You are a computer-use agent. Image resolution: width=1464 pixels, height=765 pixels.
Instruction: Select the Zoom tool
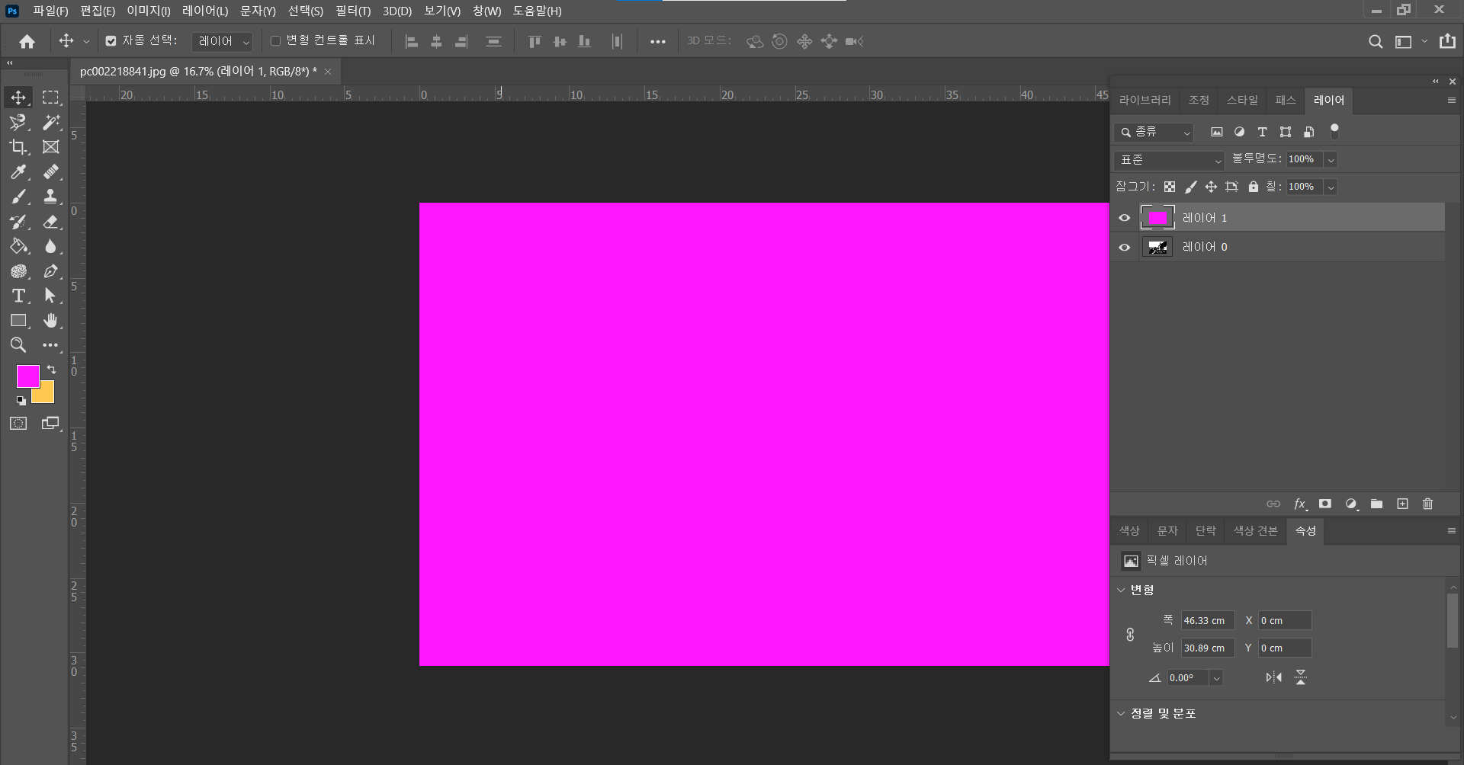[18, 345]
